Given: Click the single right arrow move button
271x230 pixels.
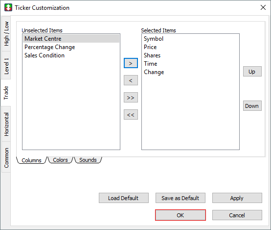Looking at the screenshot, I should pos(131,63).
